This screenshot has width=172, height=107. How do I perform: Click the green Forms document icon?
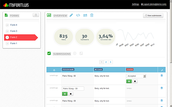pos(6,15)
